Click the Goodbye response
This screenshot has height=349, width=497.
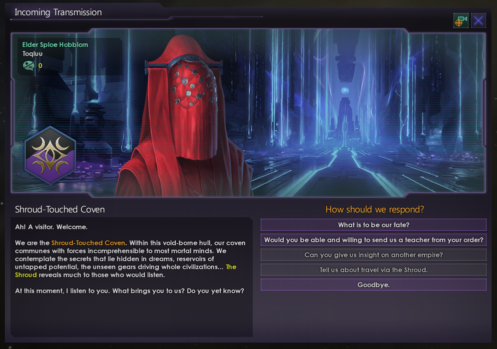374,285
